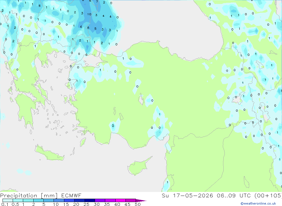Click the Cyprus island on the map
282x206 pixels.
[x=139, y=166]
